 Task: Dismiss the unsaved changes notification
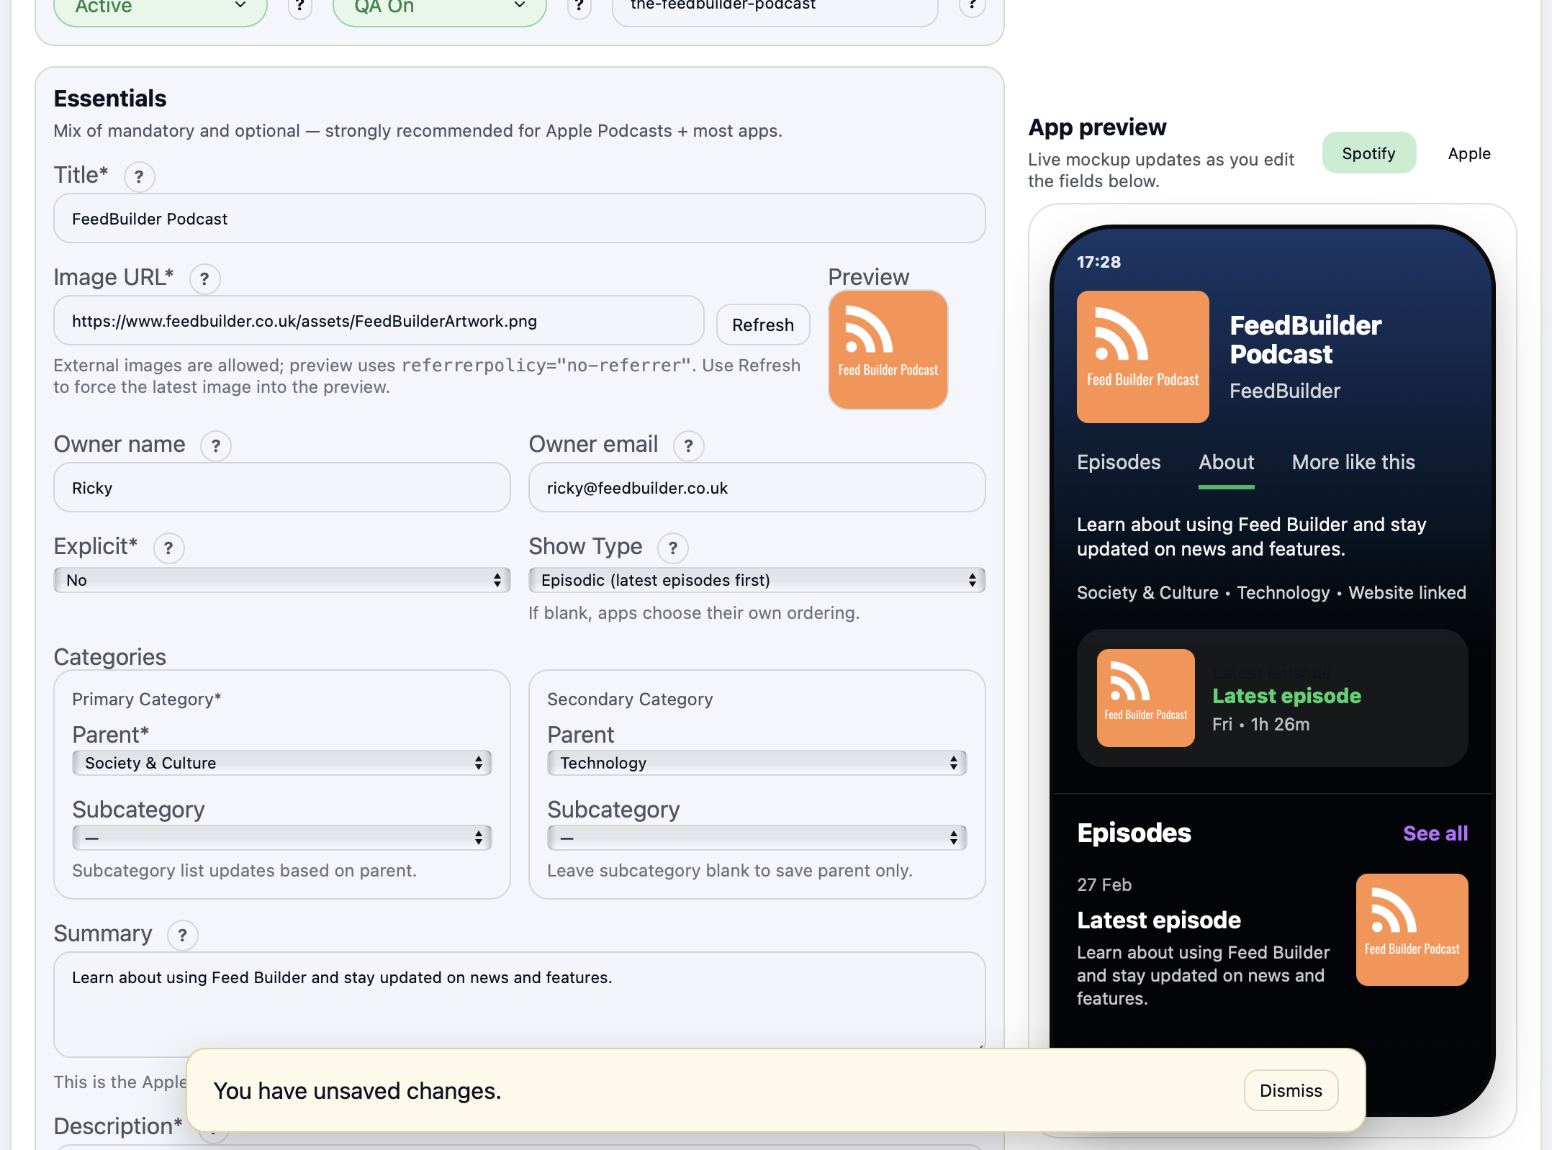pos(1290,1090)
